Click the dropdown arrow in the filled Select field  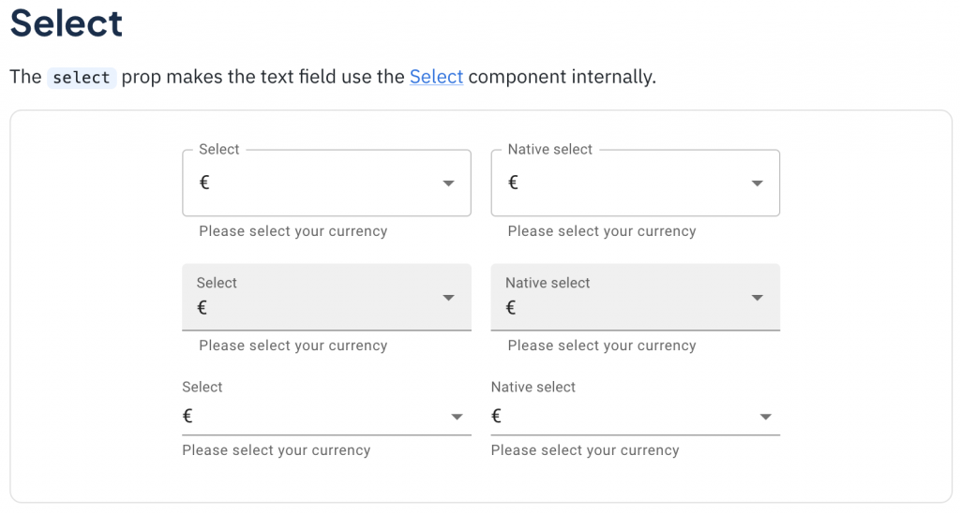coord(448,298)
